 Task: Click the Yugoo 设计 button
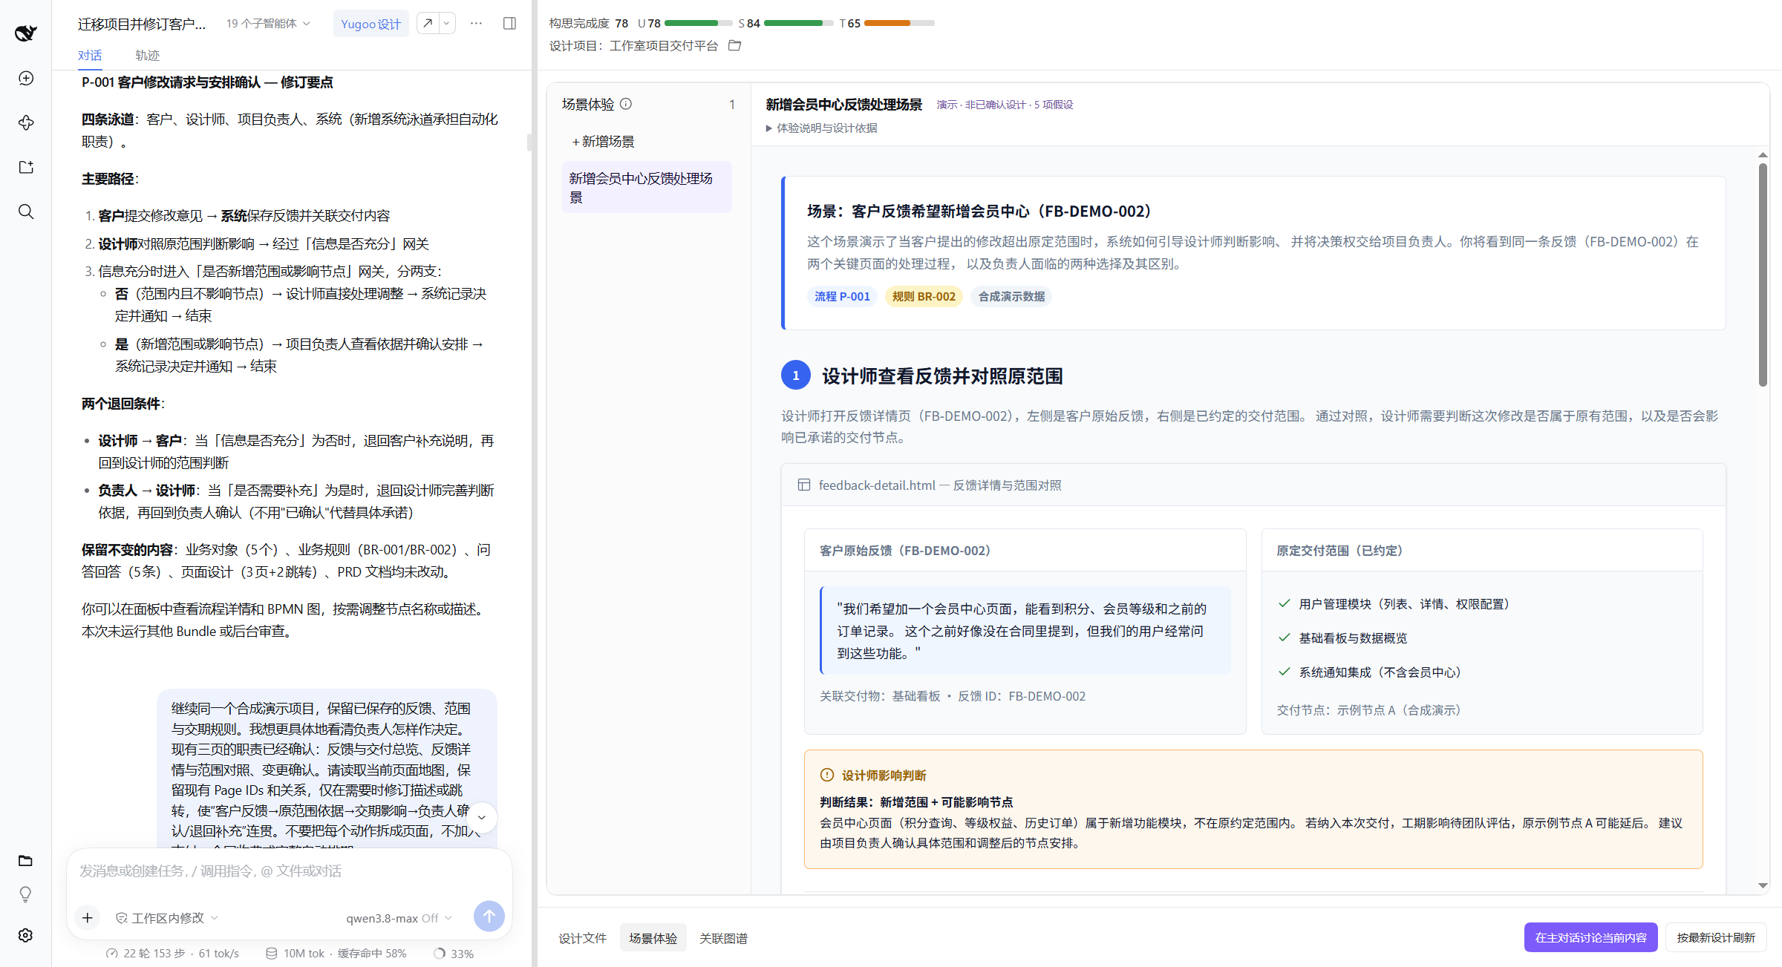pyautogui.click(x=371, y=24)
